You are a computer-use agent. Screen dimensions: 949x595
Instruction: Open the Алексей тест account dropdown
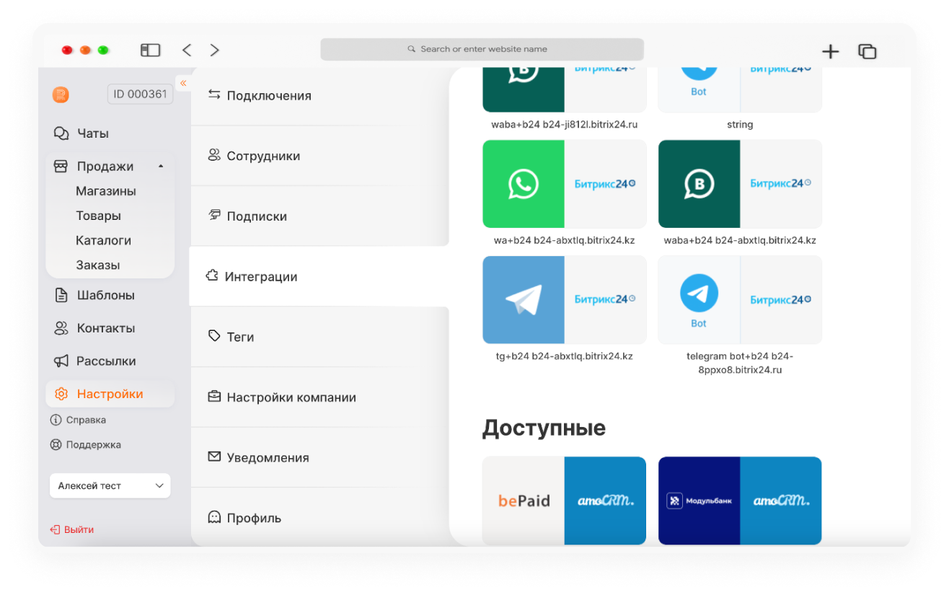(x=110, y=485)
